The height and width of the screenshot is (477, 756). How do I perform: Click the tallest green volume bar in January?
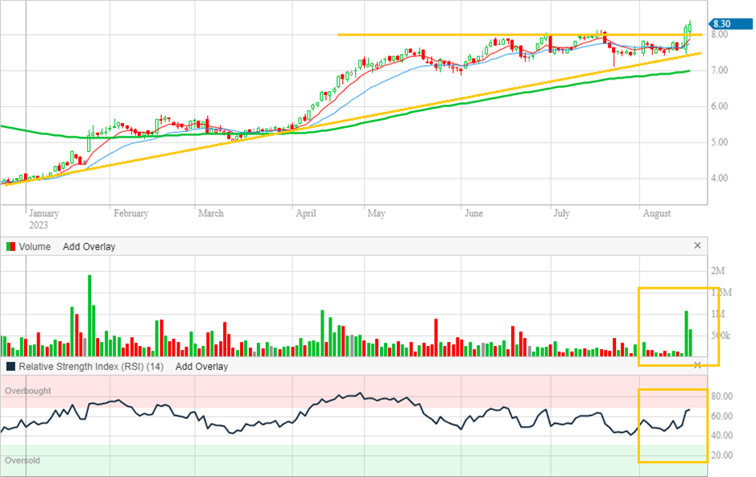pos(89,315)
